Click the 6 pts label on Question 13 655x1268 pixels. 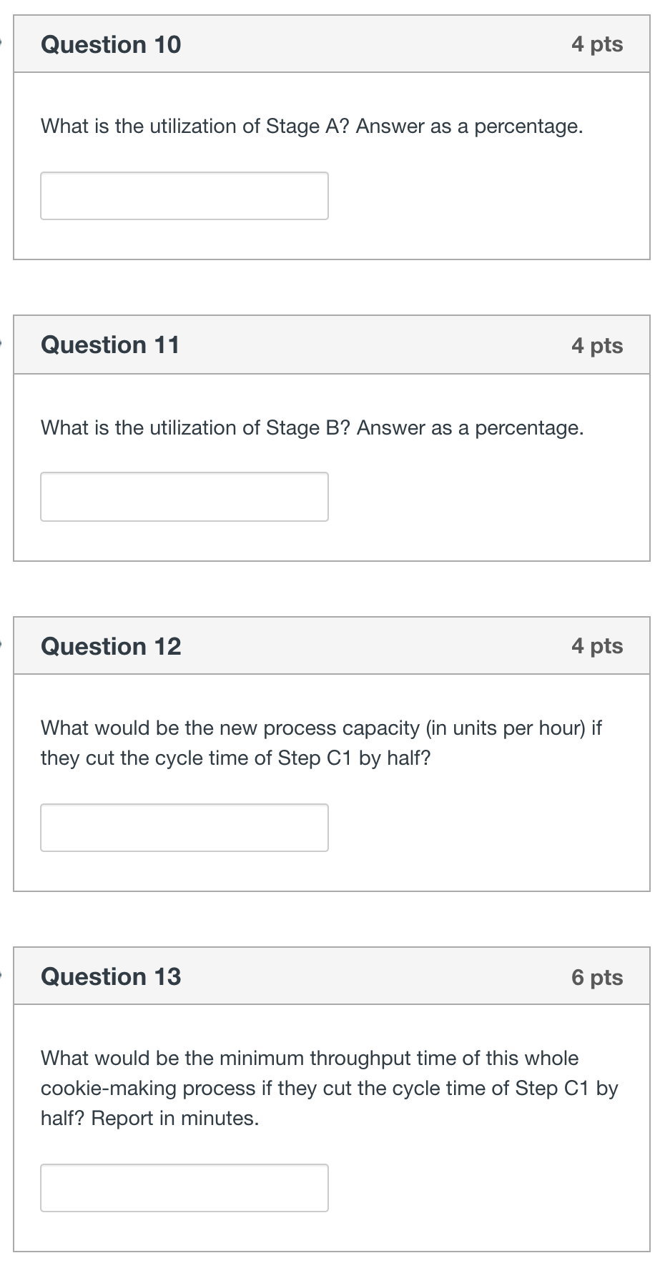click(x=597, y=977)
